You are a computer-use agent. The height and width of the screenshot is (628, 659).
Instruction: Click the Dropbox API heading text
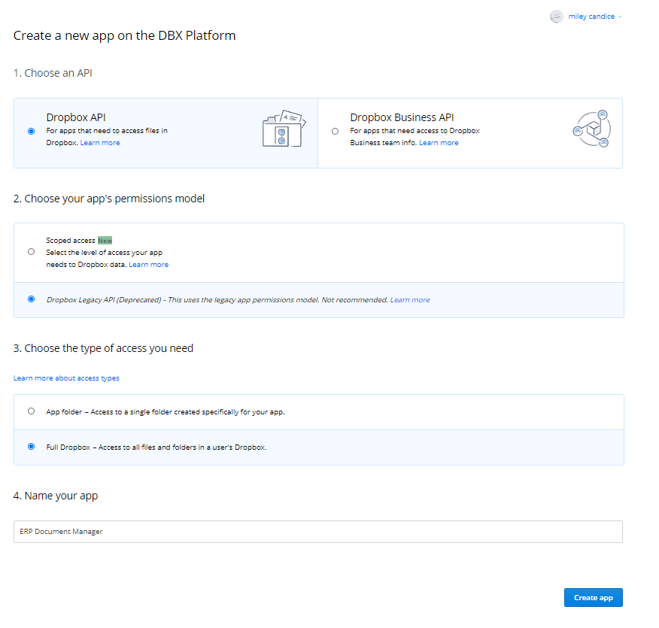coord(76,117)
